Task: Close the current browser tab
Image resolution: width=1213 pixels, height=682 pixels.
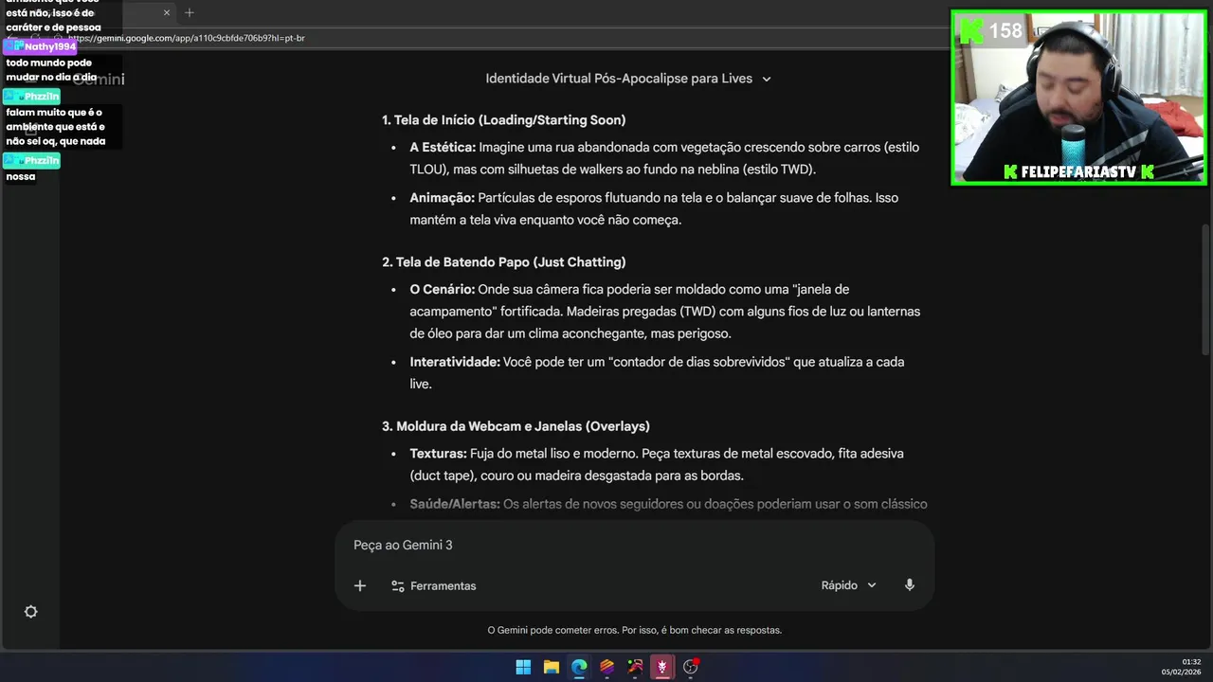Action: click(x=167, y=12)
